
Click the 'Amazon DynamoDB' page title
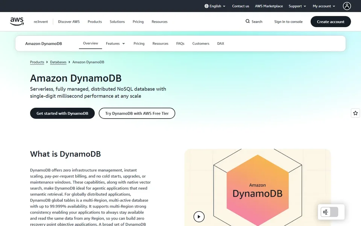(x=76, y=78)
